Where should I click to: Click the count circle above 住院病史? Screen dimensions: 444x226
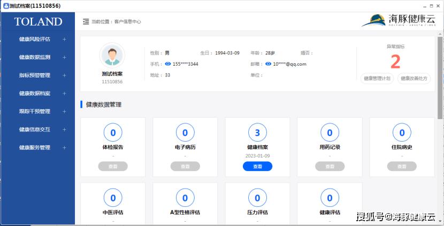click(x=402, y=133)
